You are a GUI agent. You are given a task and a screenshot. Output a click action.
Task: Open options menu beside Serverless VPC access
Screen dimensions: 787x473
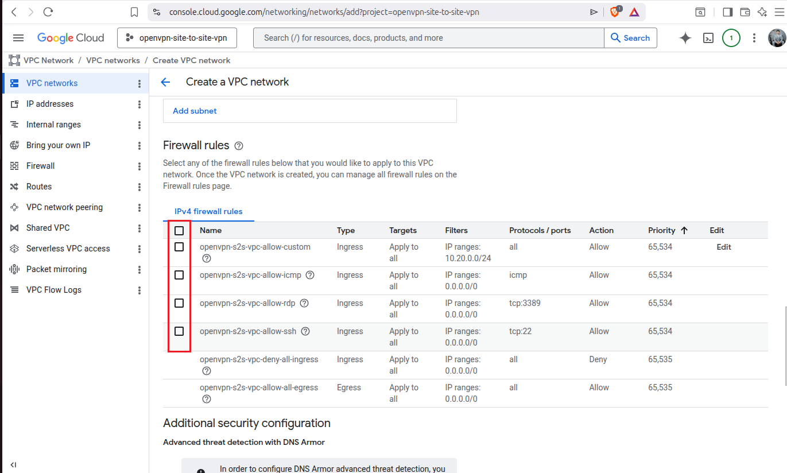[139, 249]
